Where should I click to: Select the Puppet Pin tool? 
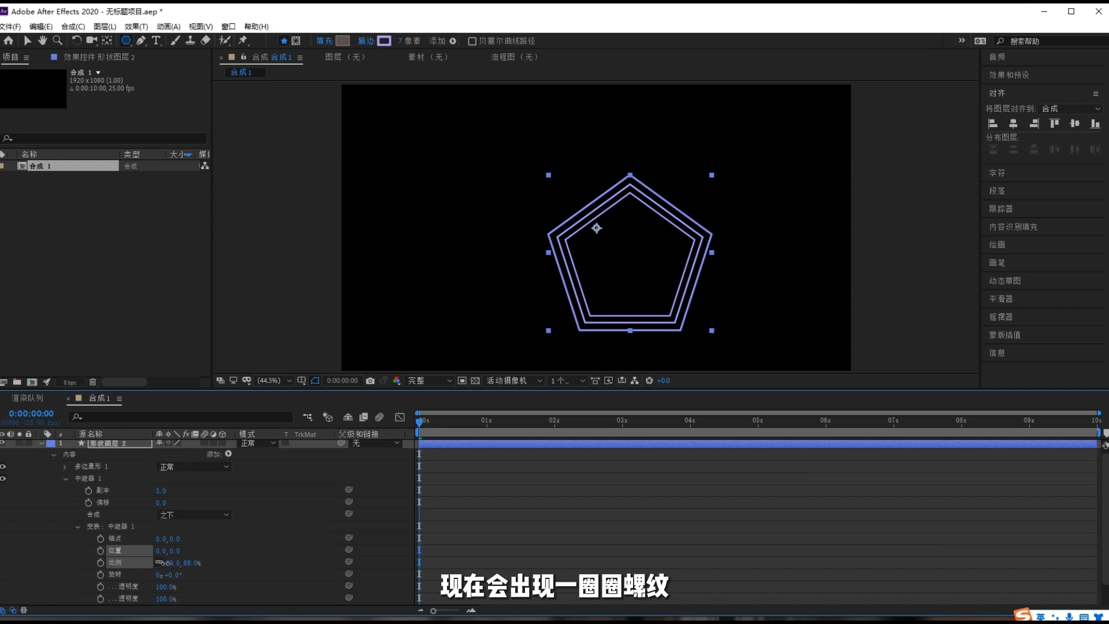click(243, 40)
